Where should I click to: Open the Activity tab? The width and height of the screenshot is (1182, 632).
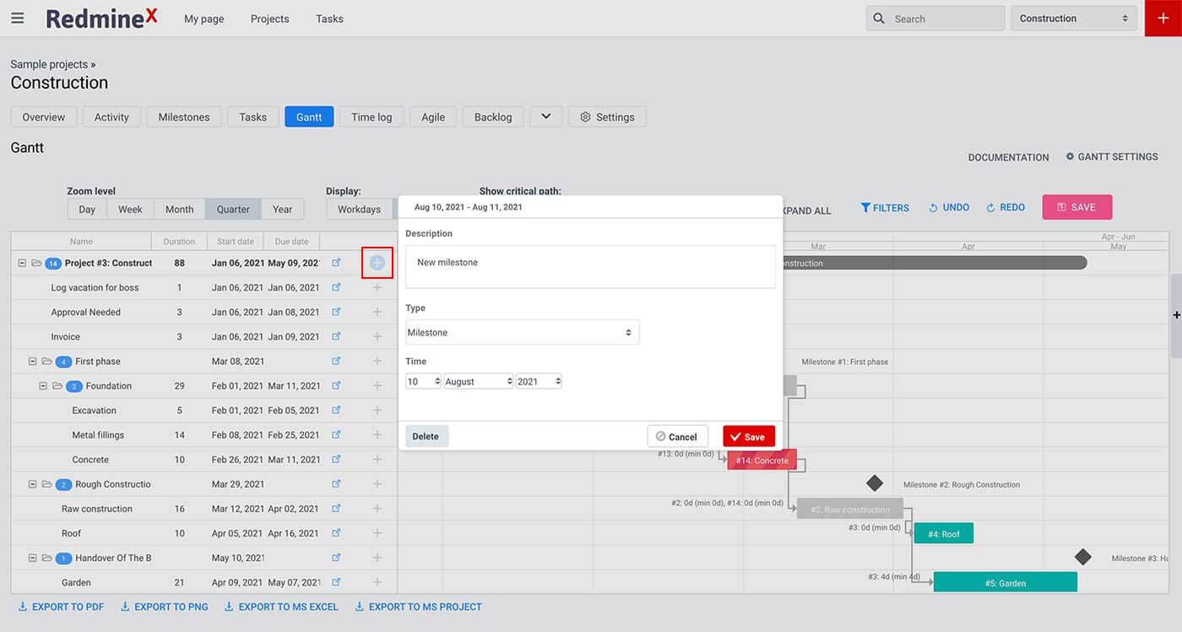111,117
